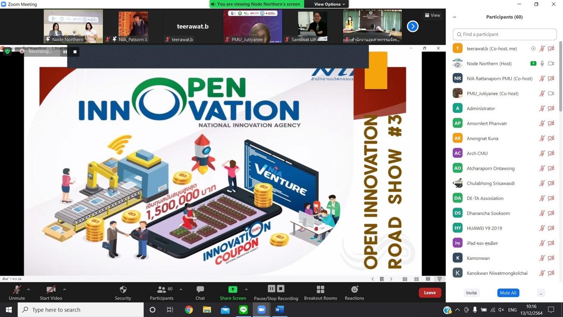Open Word from the Windows taskbar
563x317 pixels.
(279, 310)
